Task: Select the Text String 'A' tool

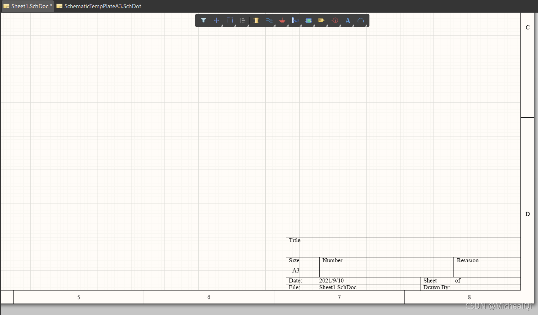Action: pos(348,20)
